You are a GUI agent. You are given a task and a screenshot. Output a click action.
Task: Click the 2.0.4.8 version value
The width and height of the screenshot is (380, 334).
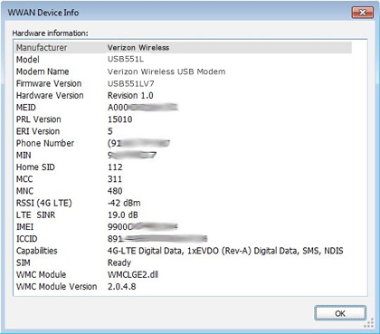coord(122,286)
